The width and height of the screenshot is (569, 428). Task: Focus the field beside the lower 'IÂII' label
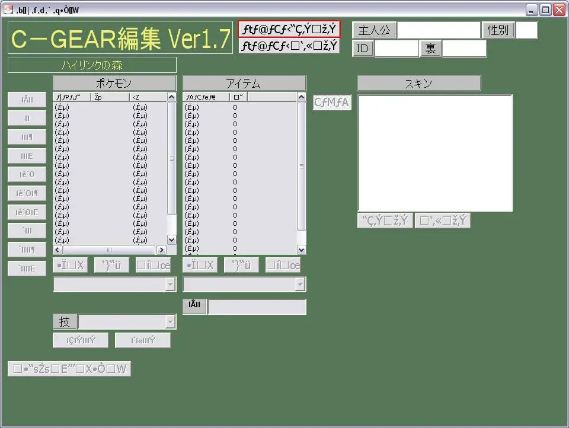[x=257, y=306]
